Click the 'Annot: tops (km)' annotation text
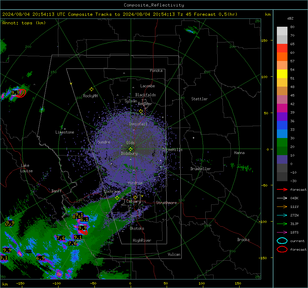The width and height of the screenshot is (308, 288). pyautogui.click(x=24, y=23)
